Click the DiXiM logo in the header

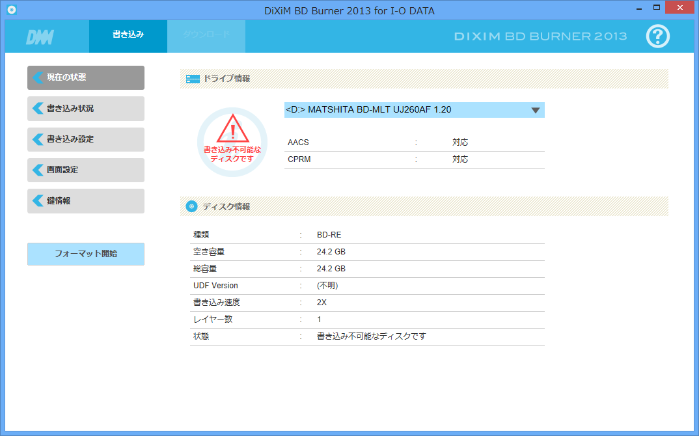coord(40,38)
